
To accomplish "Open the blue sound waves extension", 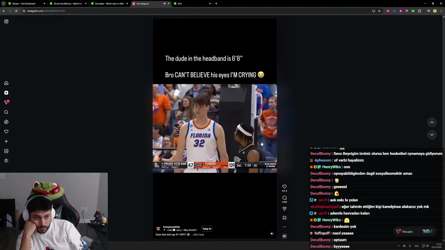I will pyautogui.click(x=394, y=11).
